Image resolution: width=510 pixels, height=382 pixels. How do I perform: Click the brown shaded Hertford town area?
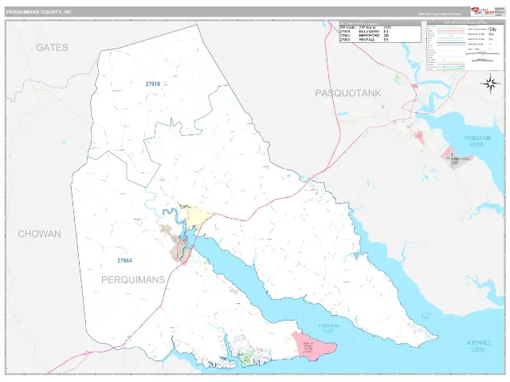coord(179,248)
